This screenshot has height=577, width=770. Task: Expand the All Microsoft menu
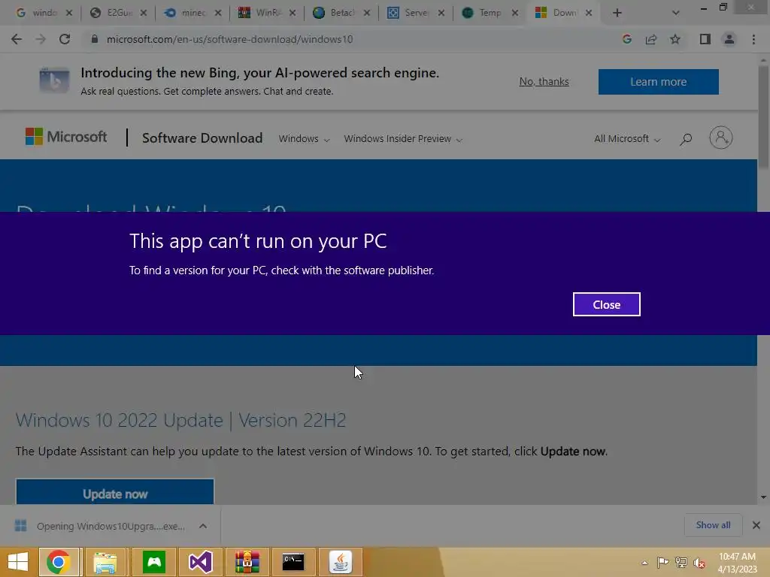click(626, 139)
